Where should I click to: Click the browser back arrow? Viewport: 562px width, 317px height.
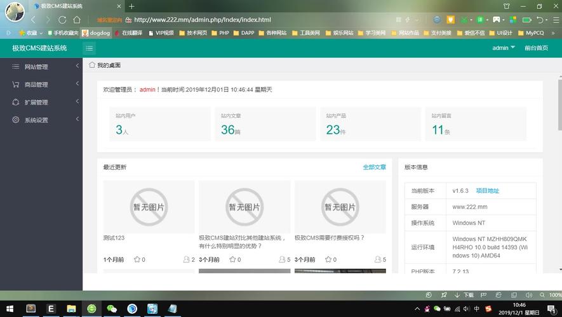(x=33, y=20)
